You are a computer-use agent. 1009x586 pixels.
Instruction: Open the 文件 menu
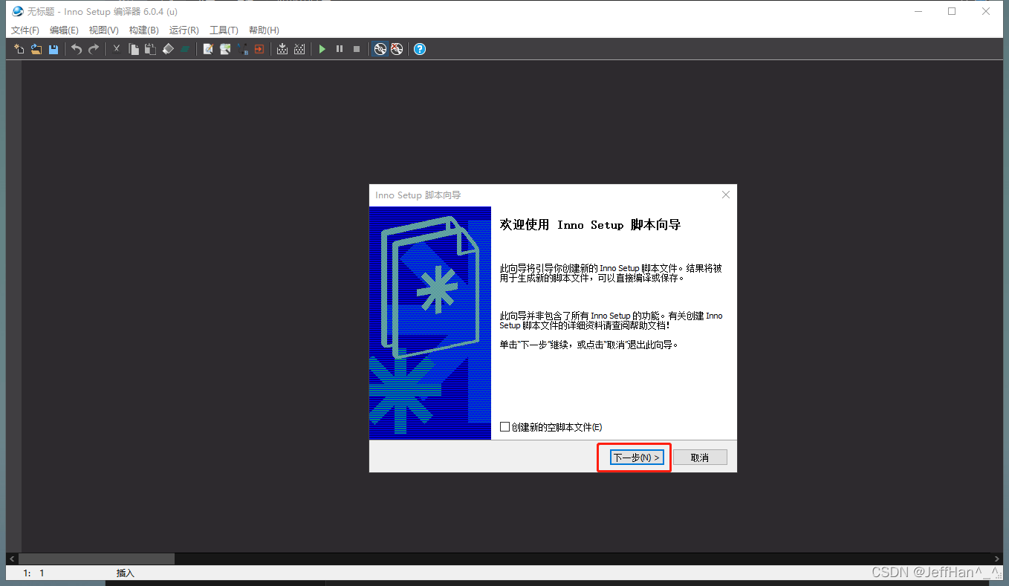coord(25,30)
